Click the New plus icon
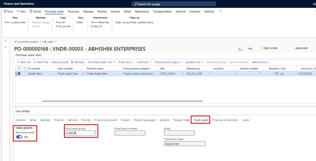The image size is (316, 161). (x=18, y=11)
